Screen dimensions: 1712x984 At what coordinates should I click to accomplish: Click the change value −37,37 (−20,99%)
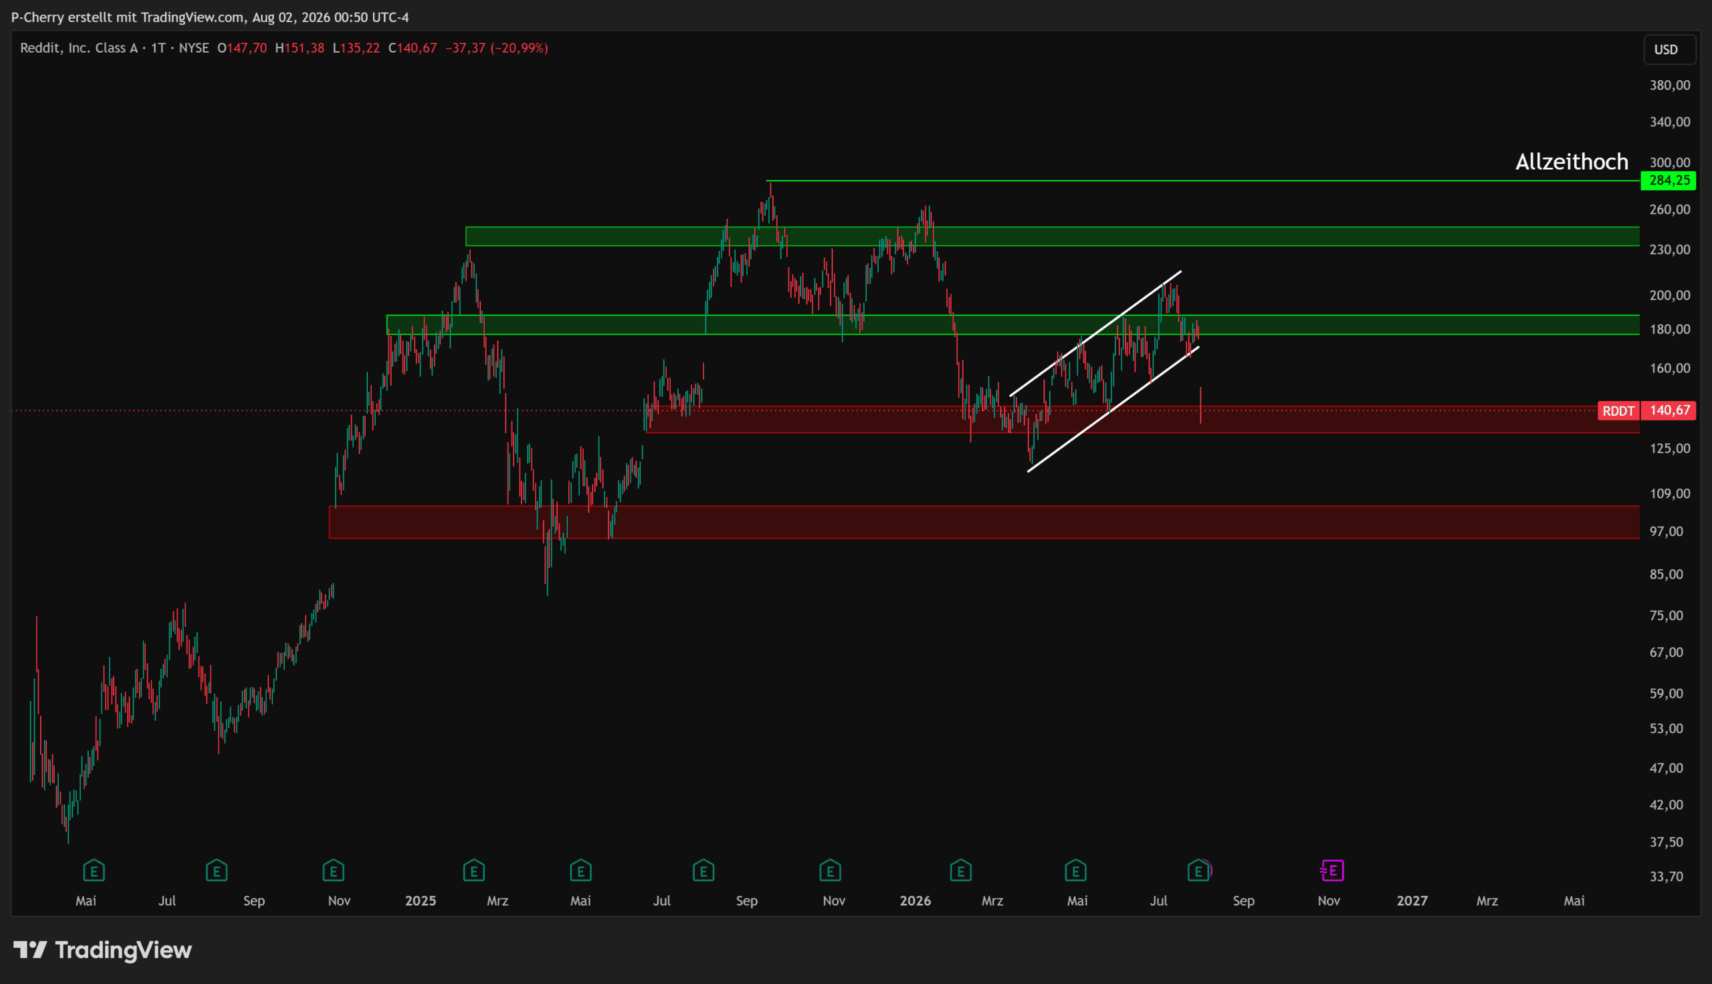[497, 48]
